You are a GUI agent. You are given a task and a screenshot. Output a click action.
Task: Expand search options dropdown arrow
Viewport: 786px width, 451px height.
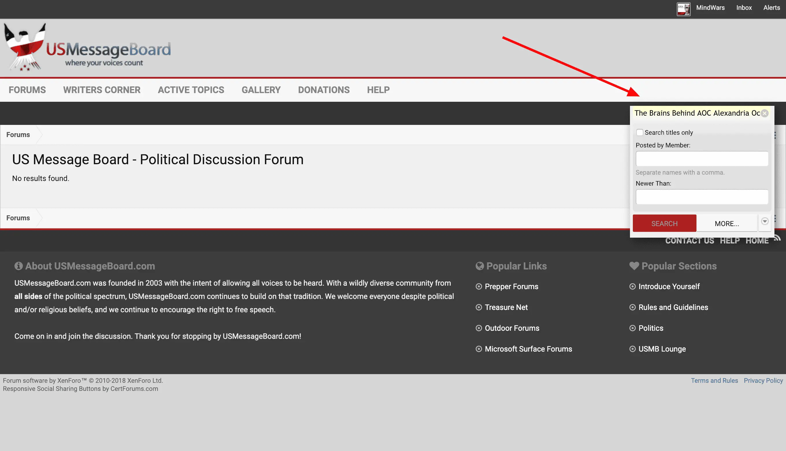pyautogui.click(x=765, y=221)
